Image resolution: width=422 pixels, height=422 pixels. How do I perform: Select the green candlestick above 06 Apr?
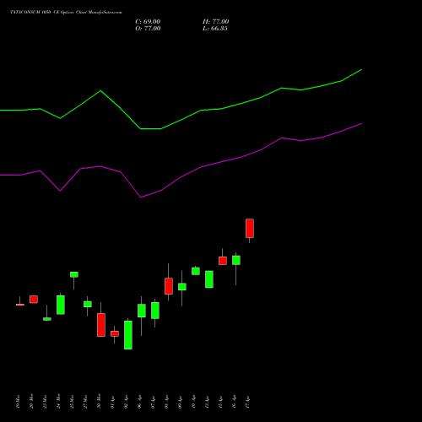(x=142, y=311)
